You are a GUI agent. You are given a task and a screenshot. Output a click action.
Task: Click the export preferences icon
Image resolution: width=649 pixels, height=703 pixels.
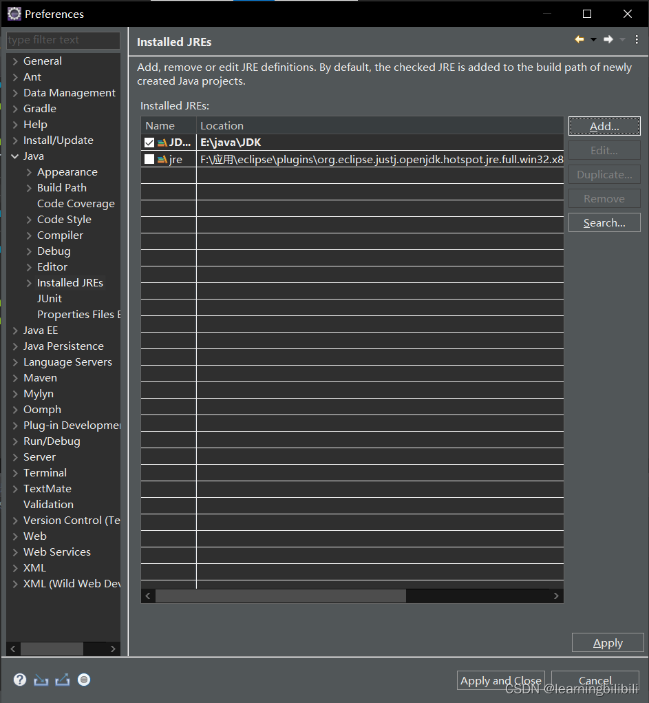pyautogui.click(x=63, y=680)
